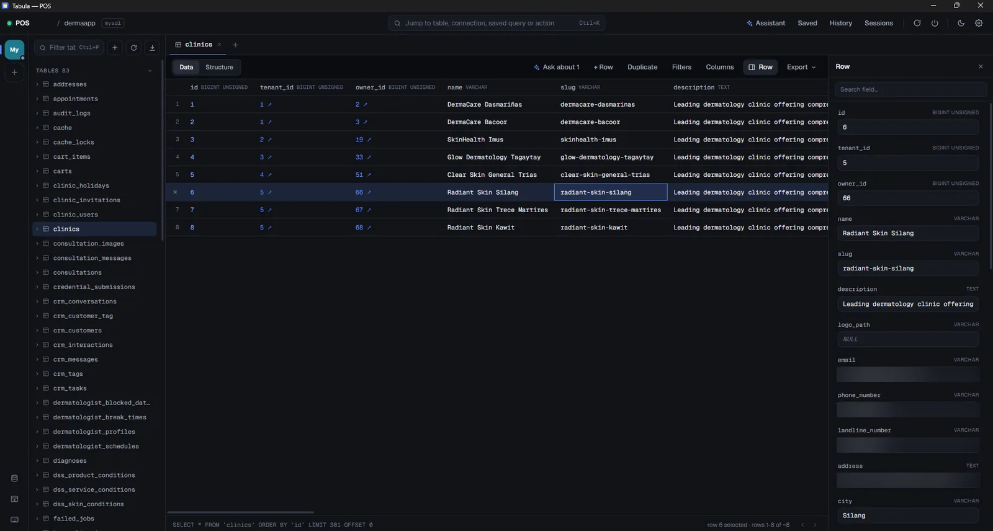Collapse the TABLES 83 section

coord(150,71)
